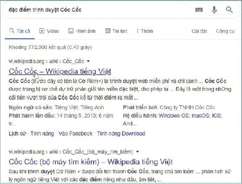242x184 pixels.
Task: Open Cốc Cốc (bộ máy tìm kiếm) result
Action: 91,162
